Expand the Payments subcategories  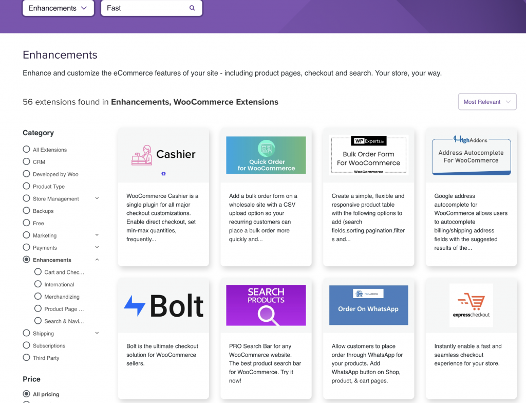tap(97, 247)
